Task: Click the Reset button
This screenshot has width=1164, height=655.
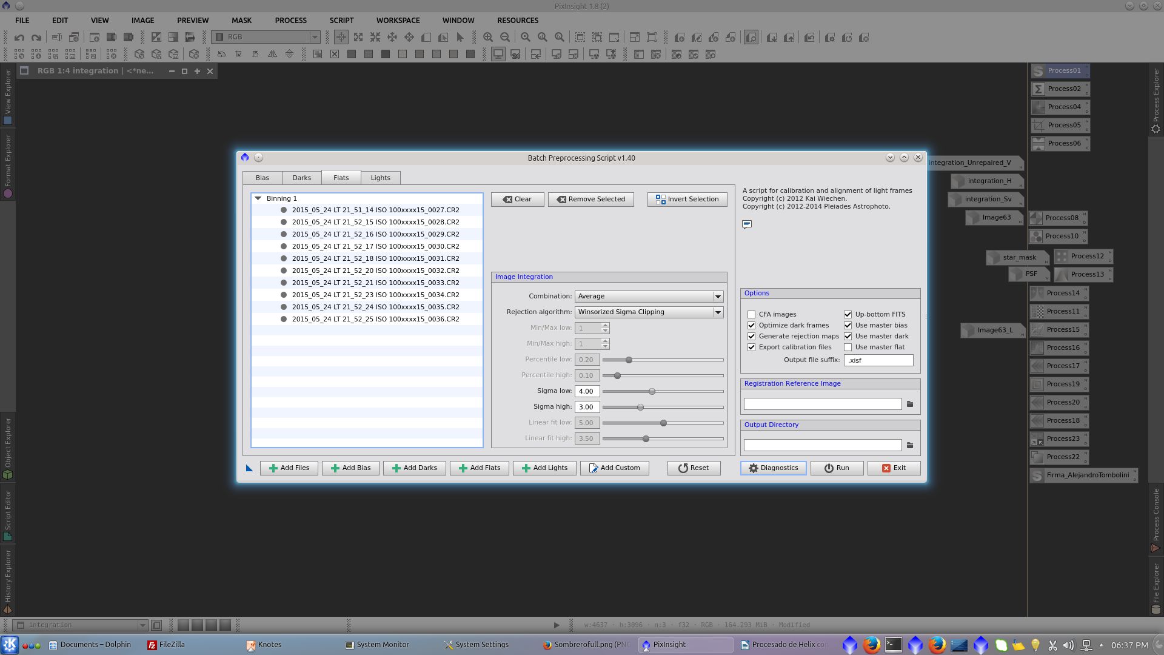Action: (x=694, y=468)
